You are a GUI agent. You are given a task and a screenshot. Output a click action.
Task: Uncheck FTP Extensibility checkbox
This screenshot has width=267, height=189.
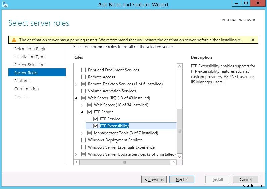click(96, 126)
